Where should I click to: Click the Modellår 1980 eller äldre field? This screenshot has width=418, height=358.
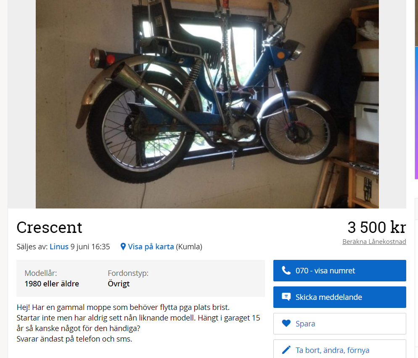[x=52, y=278]
